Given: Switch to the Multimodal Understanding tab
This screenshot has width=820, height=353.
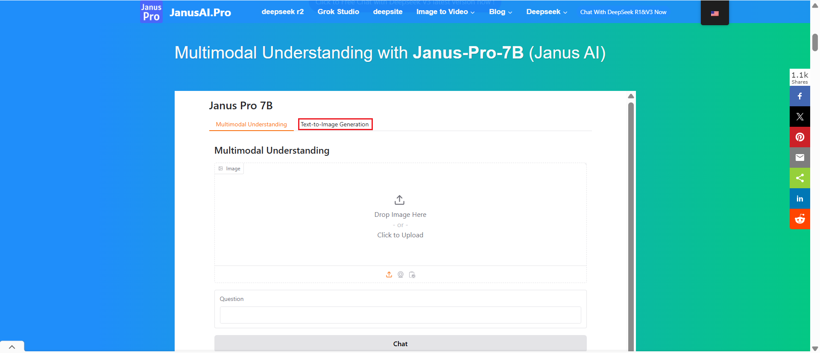Looking at the screenshot, I should 251,124.
